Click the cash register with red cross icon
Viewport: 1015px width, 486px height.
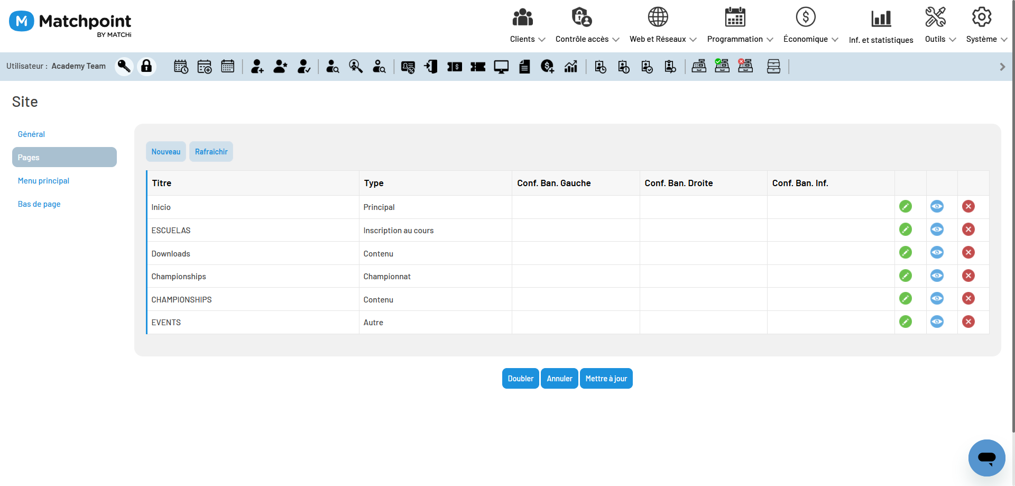745,66
